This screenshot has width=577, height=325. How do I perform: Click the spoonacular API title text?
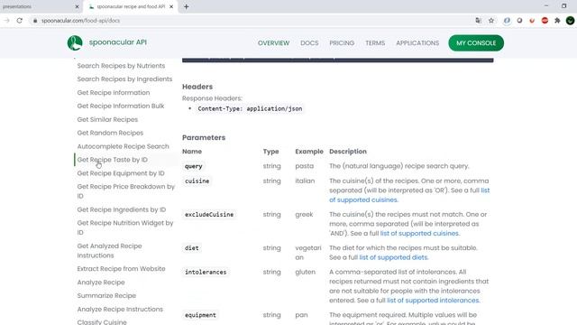(118, 42)
